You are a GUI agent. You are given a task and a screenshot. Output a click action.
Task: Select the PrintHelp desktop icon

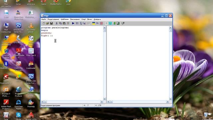(31, 103)
